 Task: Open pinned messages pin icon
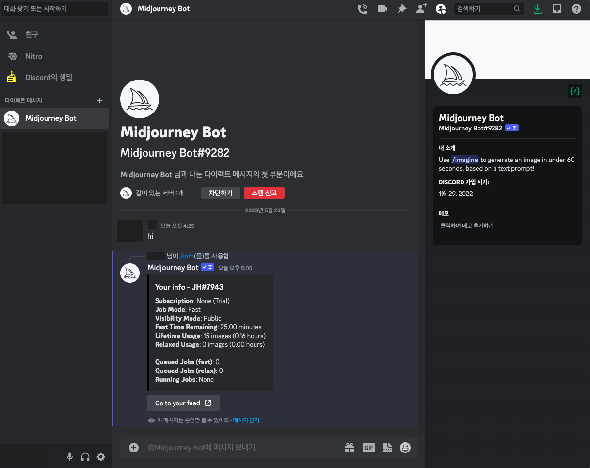pyautogui.click(x=402, y=9)
